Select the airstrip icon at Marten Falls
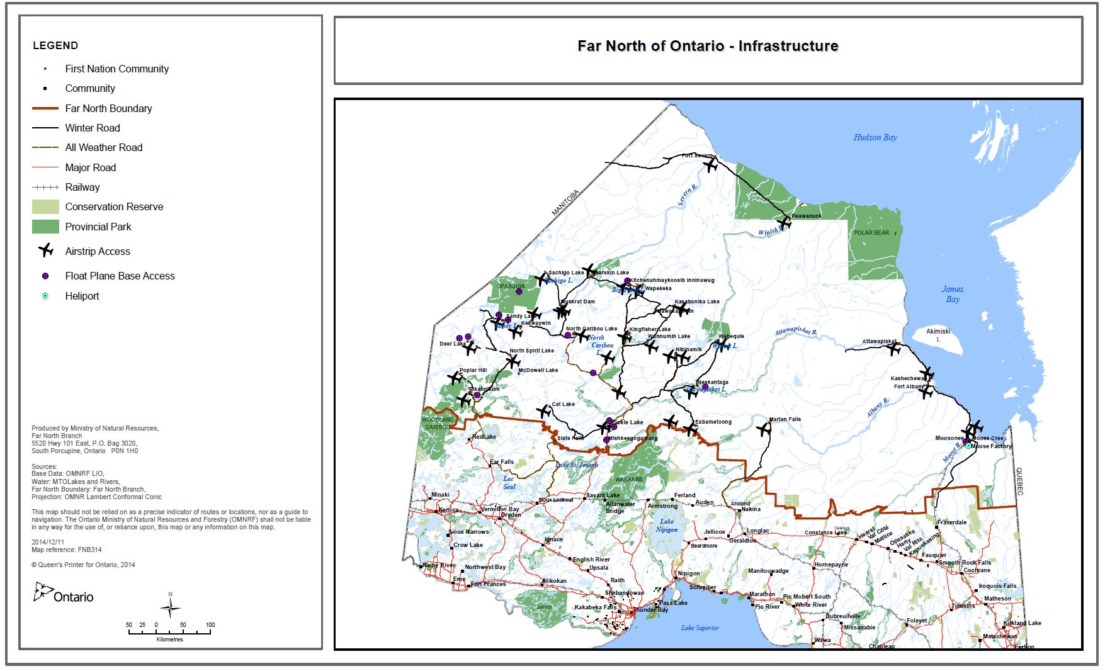This screenshot has width=1105, height=671. point(764,429)
